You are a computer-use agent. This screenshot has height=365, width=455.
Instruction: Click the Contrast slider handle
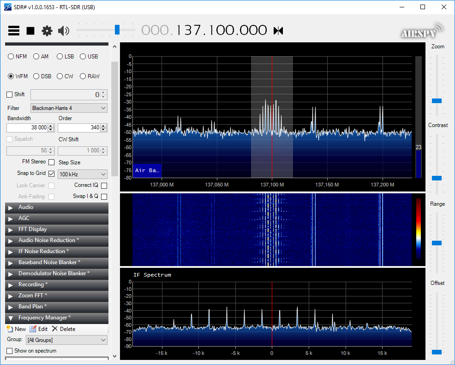(437, 178)
